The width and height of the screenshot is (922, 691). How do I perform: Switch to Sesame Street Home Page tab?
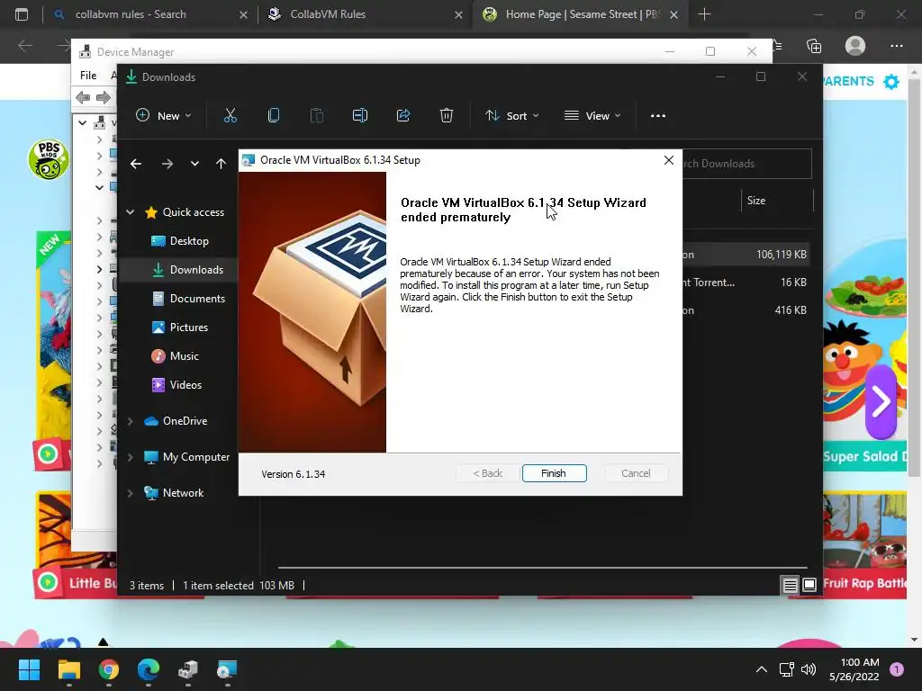[x=580, y=14]
